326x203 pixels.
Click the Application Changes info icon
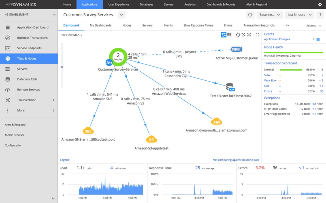318,39
